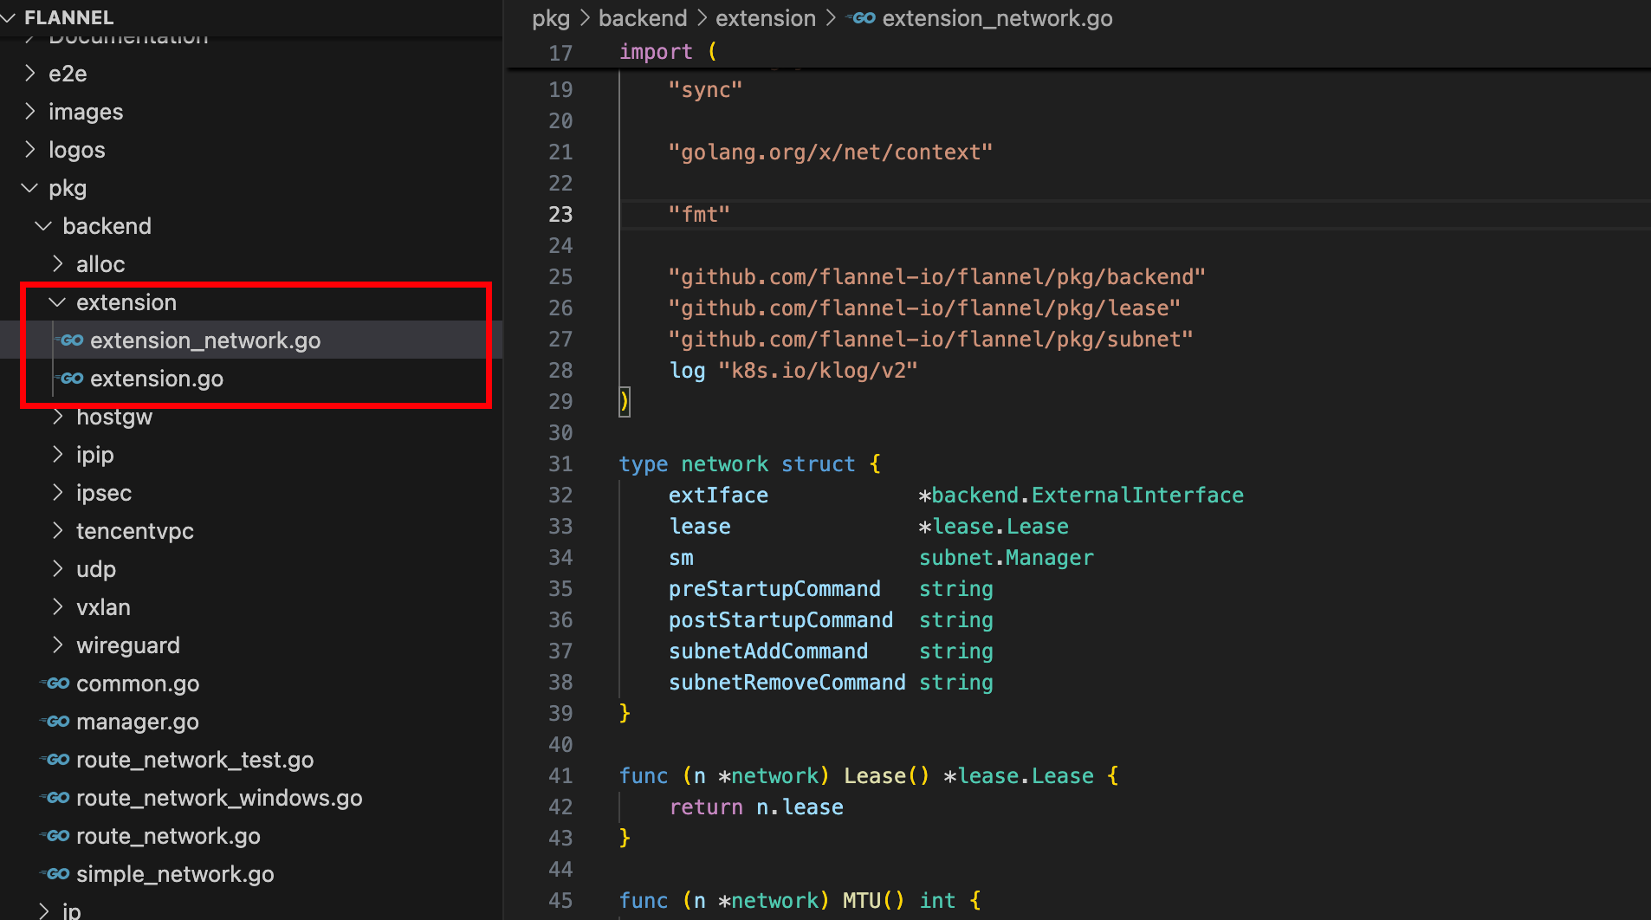This screenshot has height=920, width=1651.
Task: Click Go icon beside extension.go
Action: 71,379
